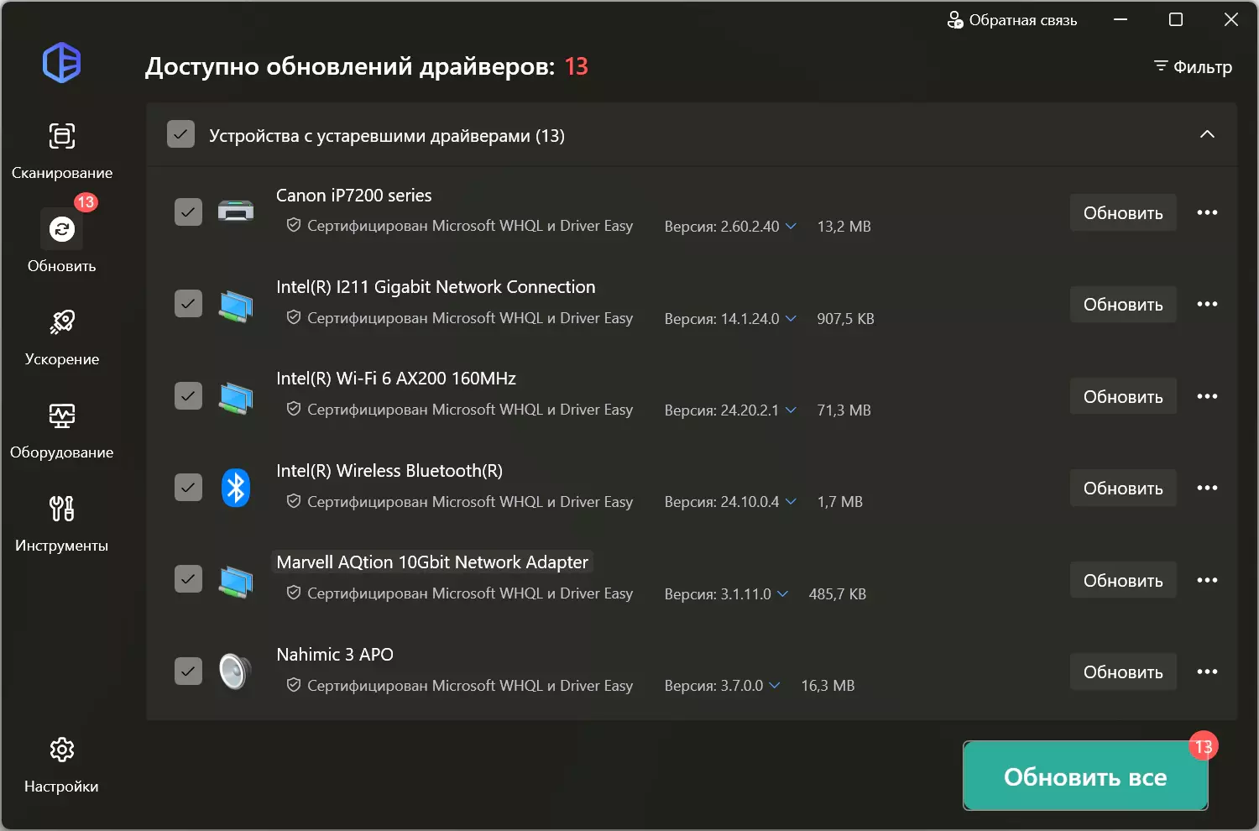Image resolution: width=1259 pixels, height=831 pixels.
Task: Click the Bluetooth device icon
Action: pos(236,488)
